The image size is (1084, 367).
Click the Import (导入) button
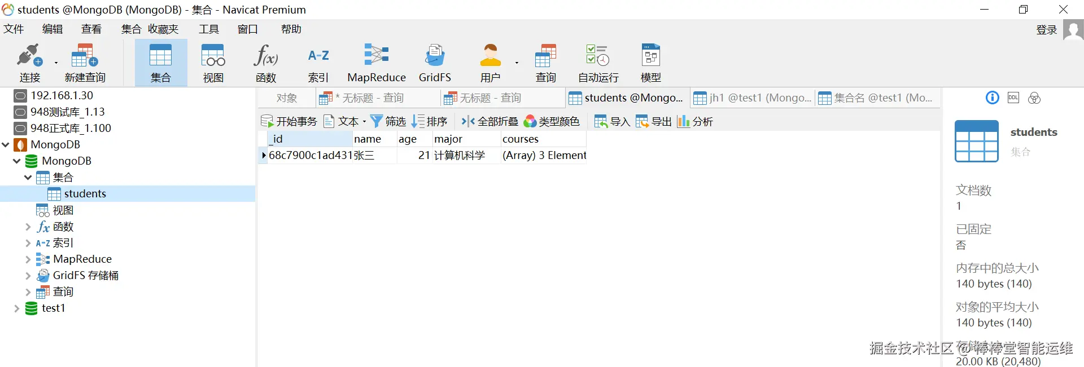point(612,121)
